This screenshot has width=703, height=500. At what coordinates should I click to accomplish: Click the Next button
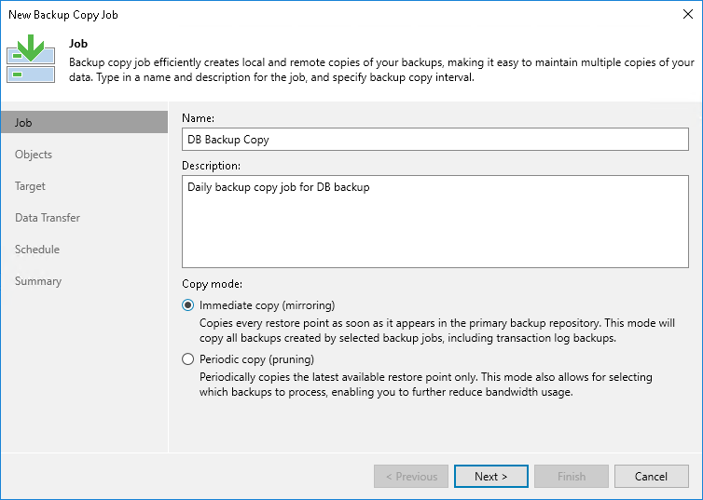491,477
